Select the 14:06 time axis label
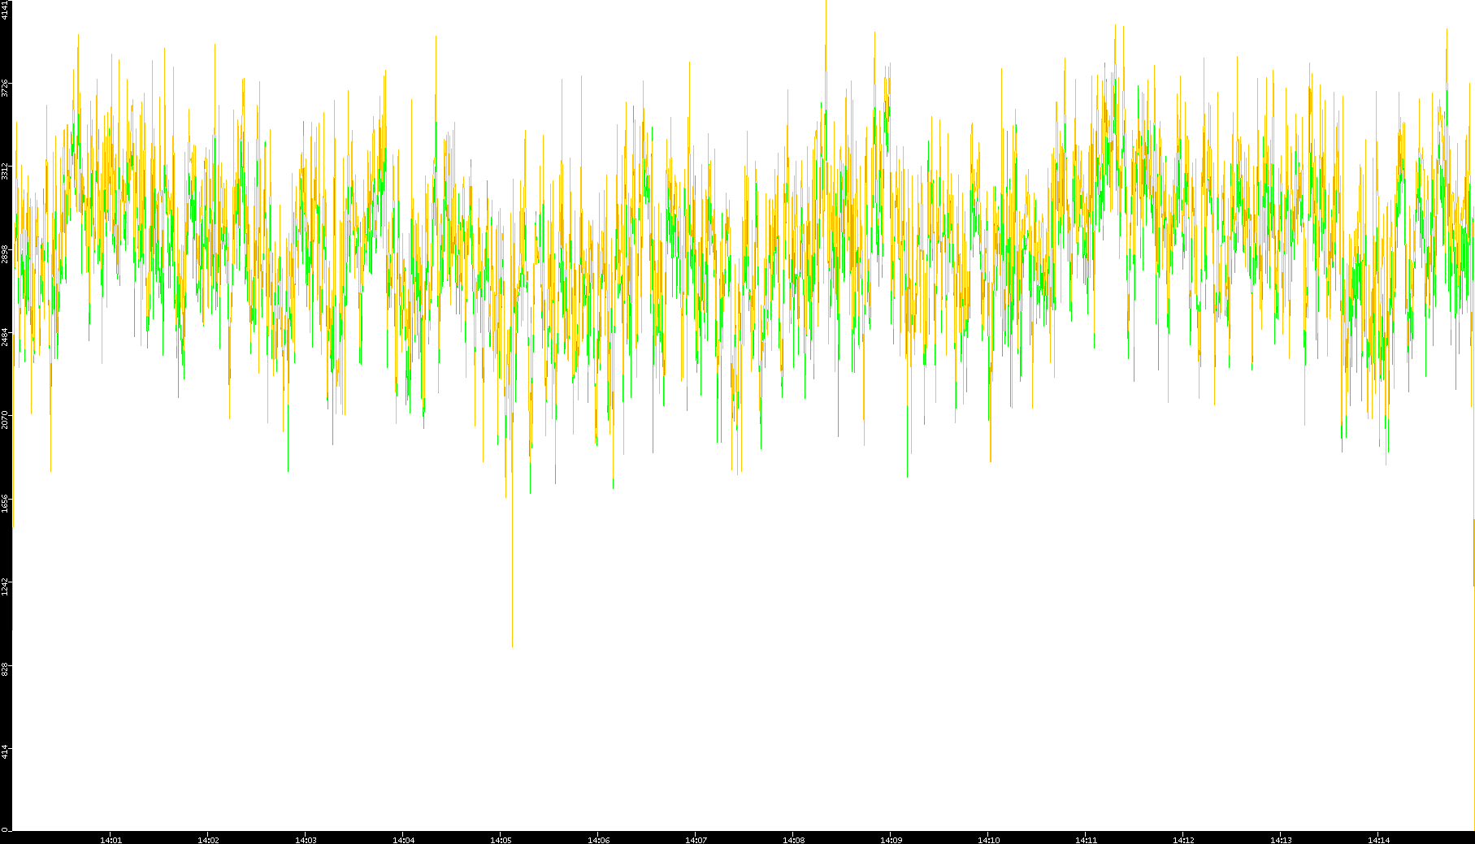The image size is (1475, 844). click(598, 840)
